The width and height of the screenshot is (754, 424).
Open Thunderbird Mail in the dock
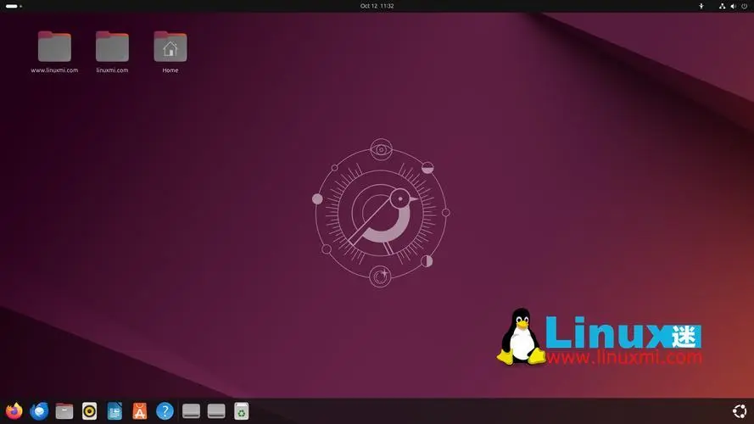(x=39, y=411)
